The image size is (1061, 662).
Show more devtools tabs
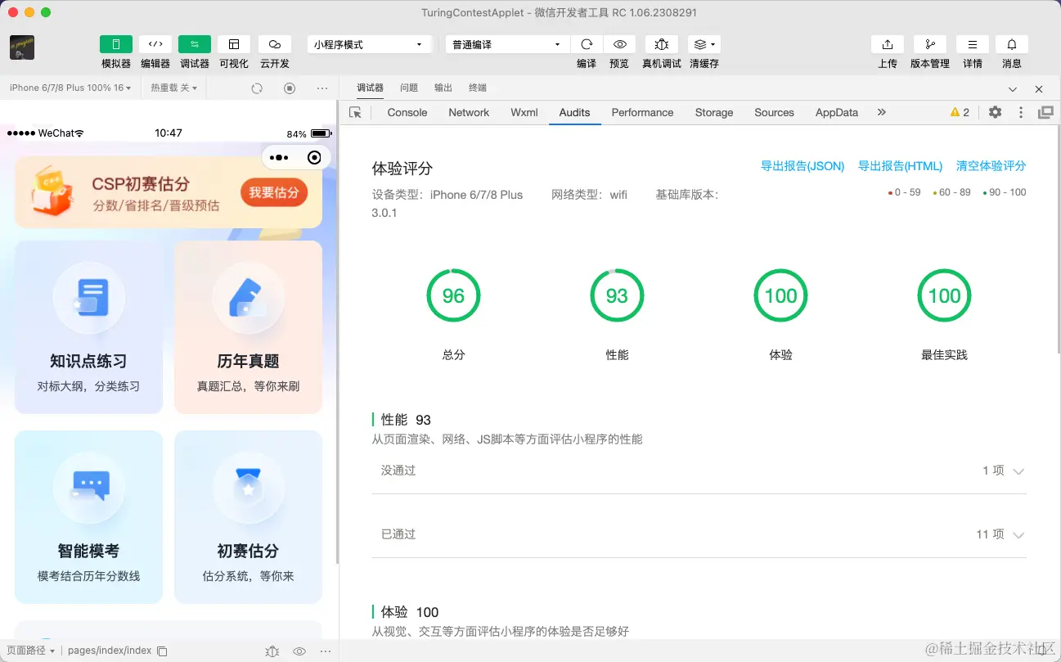pos(881,112)
